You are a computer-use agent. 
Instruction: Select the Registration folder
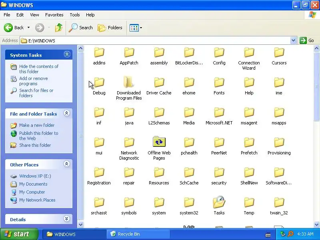pos(99,176)
